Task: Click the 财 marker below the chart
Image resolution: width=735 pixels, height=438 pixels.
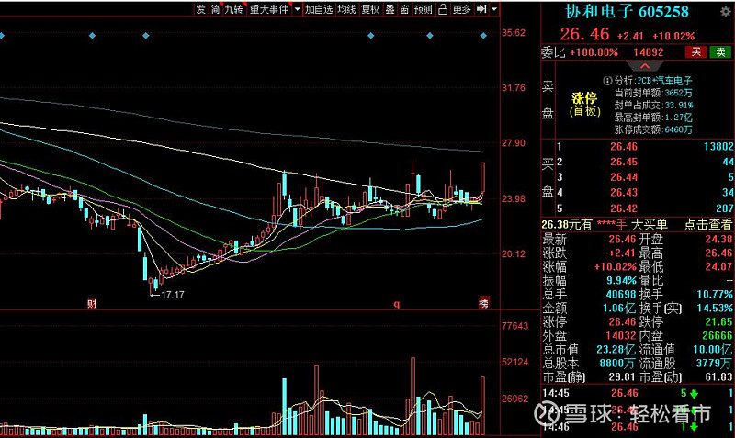Action: [92, 304]
